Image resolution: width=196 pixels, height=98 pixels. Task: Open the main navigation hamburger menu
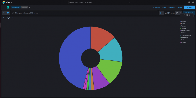pyautogui.click(x=4, y=7)
